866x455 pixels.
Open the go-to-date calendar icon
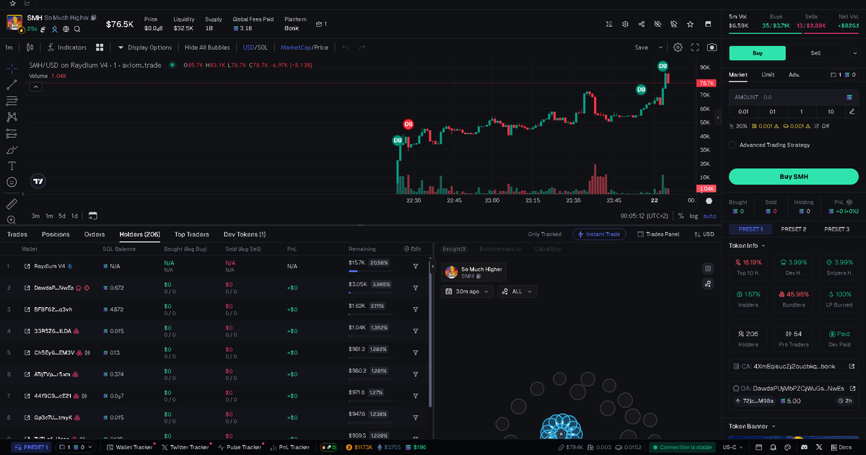[92, 216]
